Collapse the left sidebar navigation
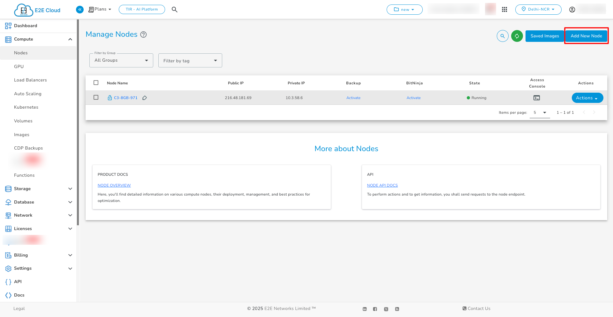This screenshot has width=613, height=317. [x=79, y=9]
